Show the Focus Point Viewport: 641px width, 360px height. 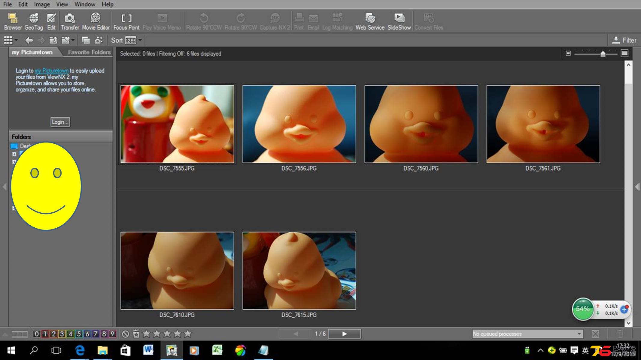(126, 21)
